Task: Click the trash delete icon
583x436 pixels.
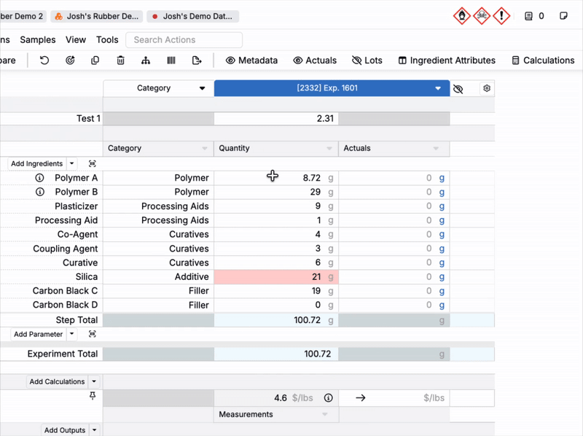Action: pyautogui.click(x=121, y=61)
